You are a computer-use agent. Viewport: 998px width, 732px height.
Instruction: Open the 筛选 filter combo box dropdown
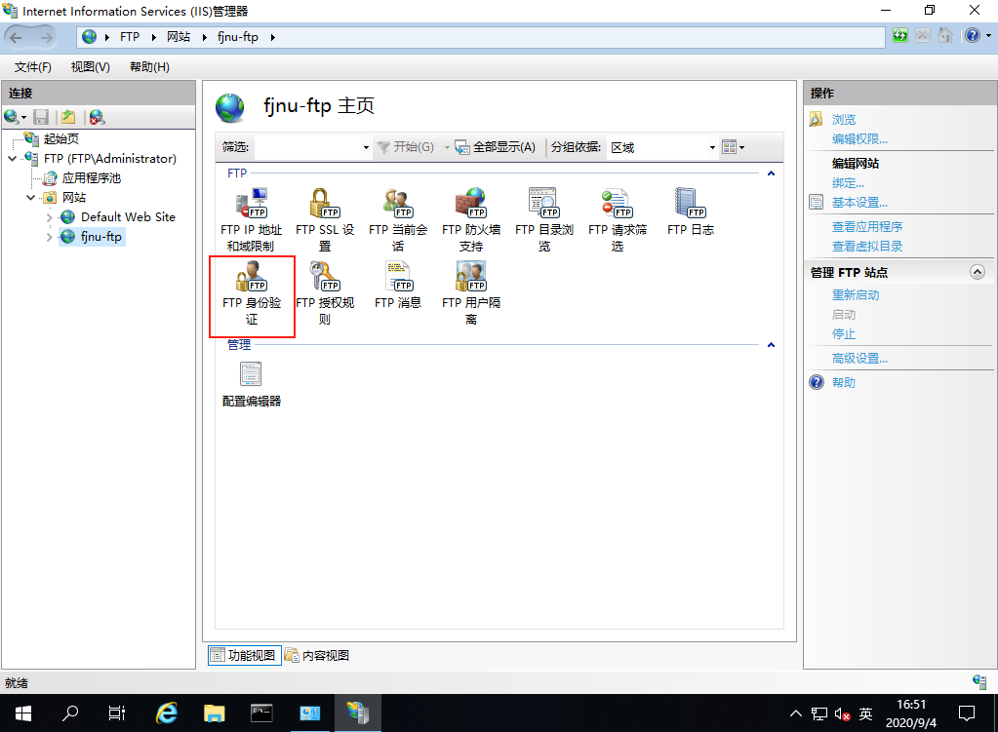(x=366, y=147)
